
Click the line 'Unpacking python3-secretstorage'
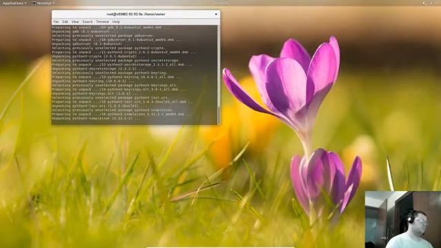click(x=98, y=69)
